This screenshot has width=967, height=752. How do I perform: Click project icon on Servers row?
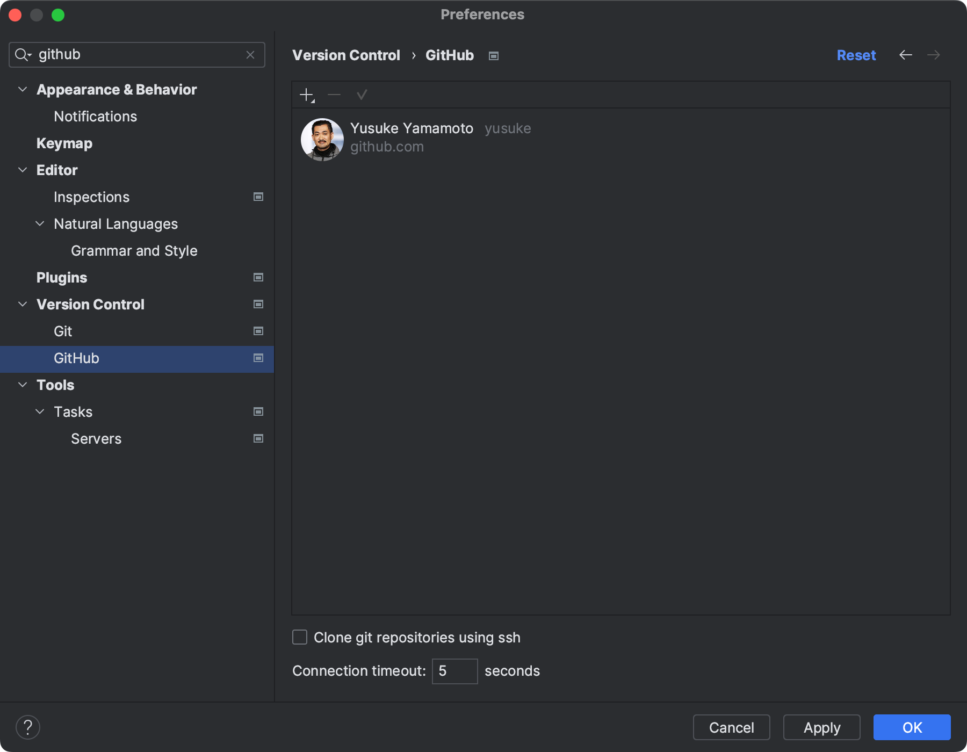(258, 438)
